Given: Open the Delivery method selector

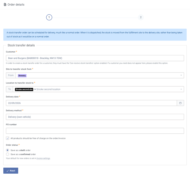Looking at the screenshot, I should (x=95, y=117).
